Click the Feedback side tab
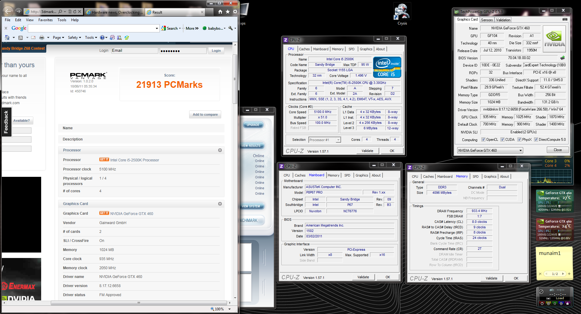 coord(6,122)
